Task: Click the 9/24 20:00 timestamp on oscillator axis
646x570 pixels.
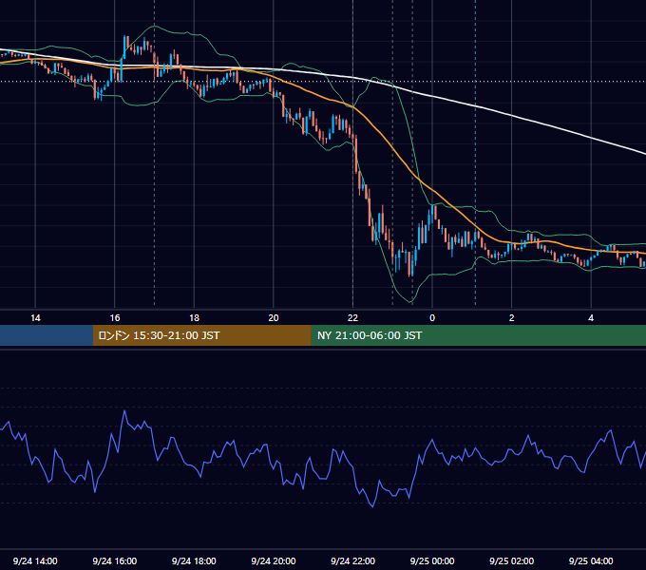Action: coord(274,560)
